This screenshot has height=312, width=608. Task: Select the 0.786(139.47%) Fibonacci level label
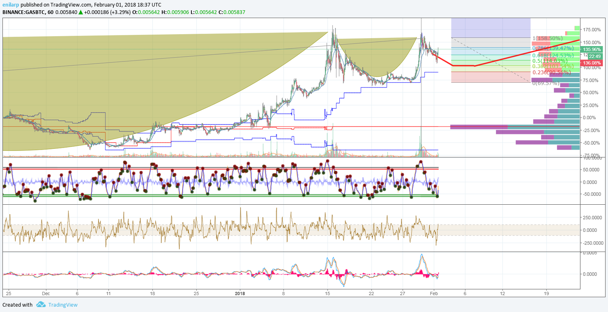(x=553, y=48)
